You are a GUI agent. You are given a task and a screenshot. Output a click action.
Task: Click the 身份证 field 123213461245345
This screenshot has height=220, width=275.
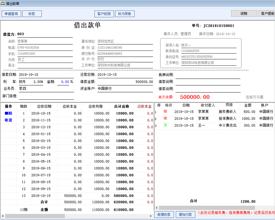[125, 48]
